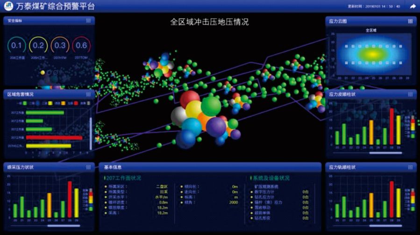This screenshot has height=235, width=420.
Task: Click the large purple sphere in 3D view
Action: tap(216, 127)
